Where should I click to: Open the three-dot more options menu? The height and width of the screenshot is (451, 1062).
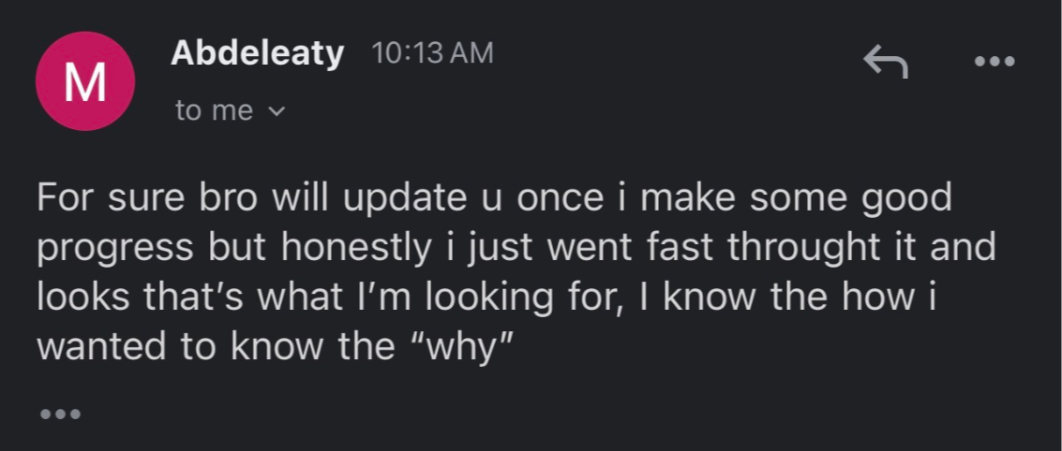pyautogui.click(x=995, y=62)
